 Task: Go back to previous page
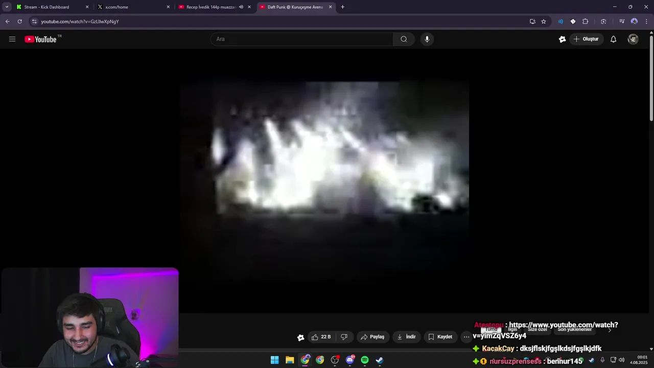(x=7, y=21)
